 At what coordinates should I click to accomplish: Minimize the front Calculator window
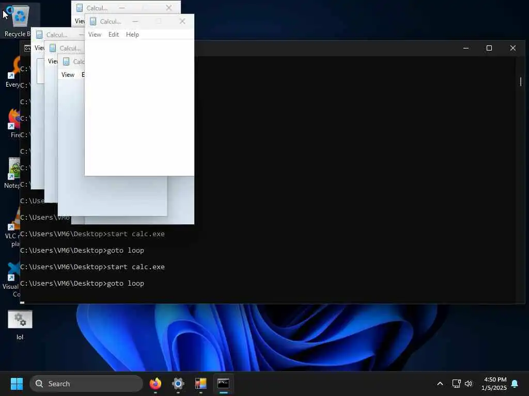click(x=135, y=21)
